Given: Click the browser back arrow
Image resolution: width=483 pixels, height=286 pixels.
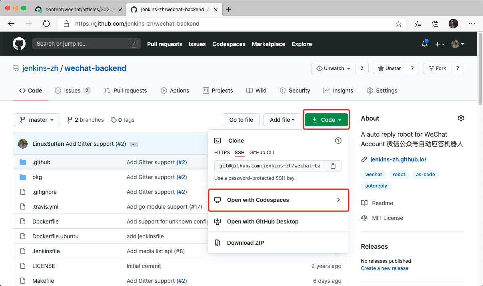Looking at the screenshot, I should pyautogui.click(x=11, y=24).
